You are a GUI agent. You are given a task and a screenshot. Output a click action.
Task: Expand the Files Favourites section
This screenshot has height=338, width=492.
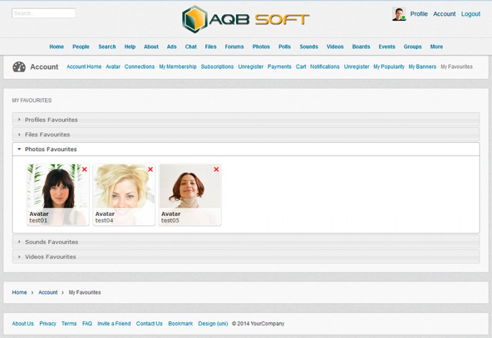pyautogui.click(x=245, y=134)
